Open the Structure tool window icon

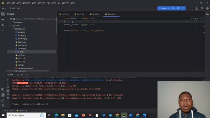(x=3, y=25)
